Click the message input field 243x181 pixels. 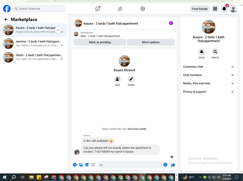click(130, 165)
